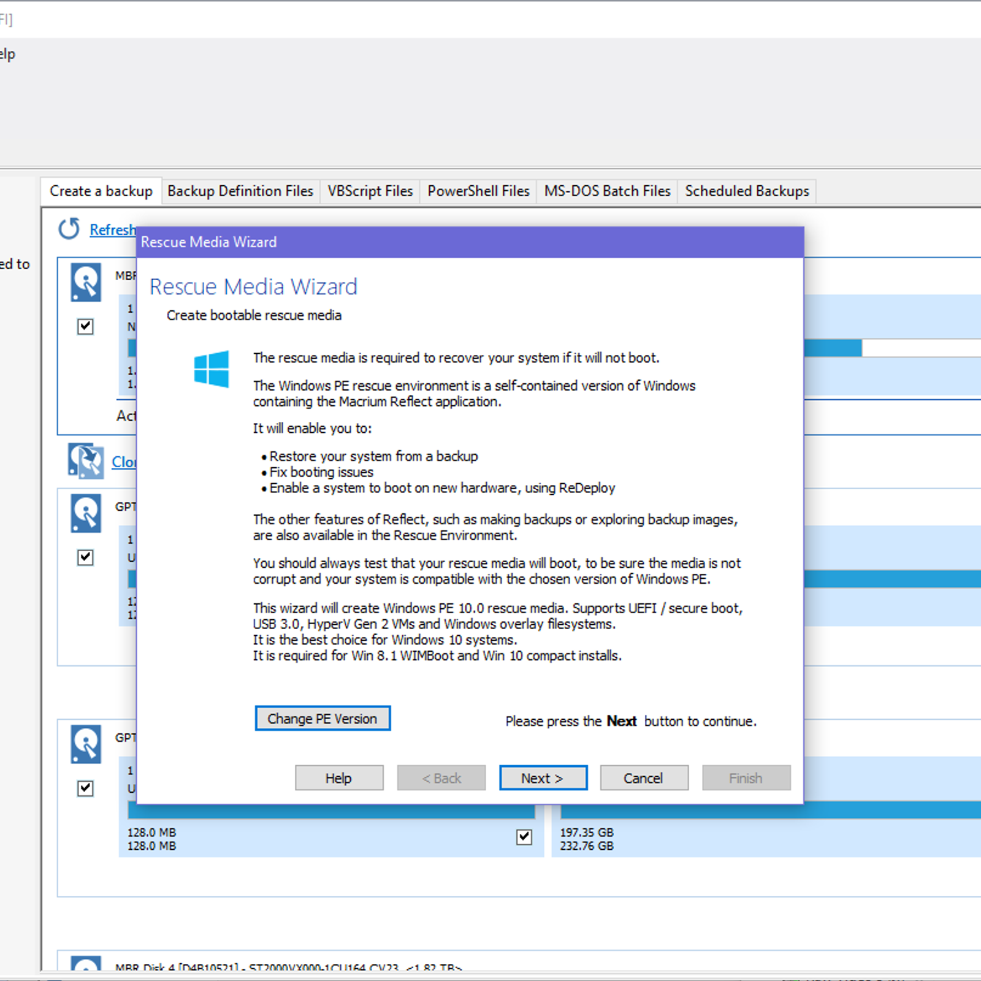Switch to Create a backup tab

pyautogui.click(x=101, y=191)
